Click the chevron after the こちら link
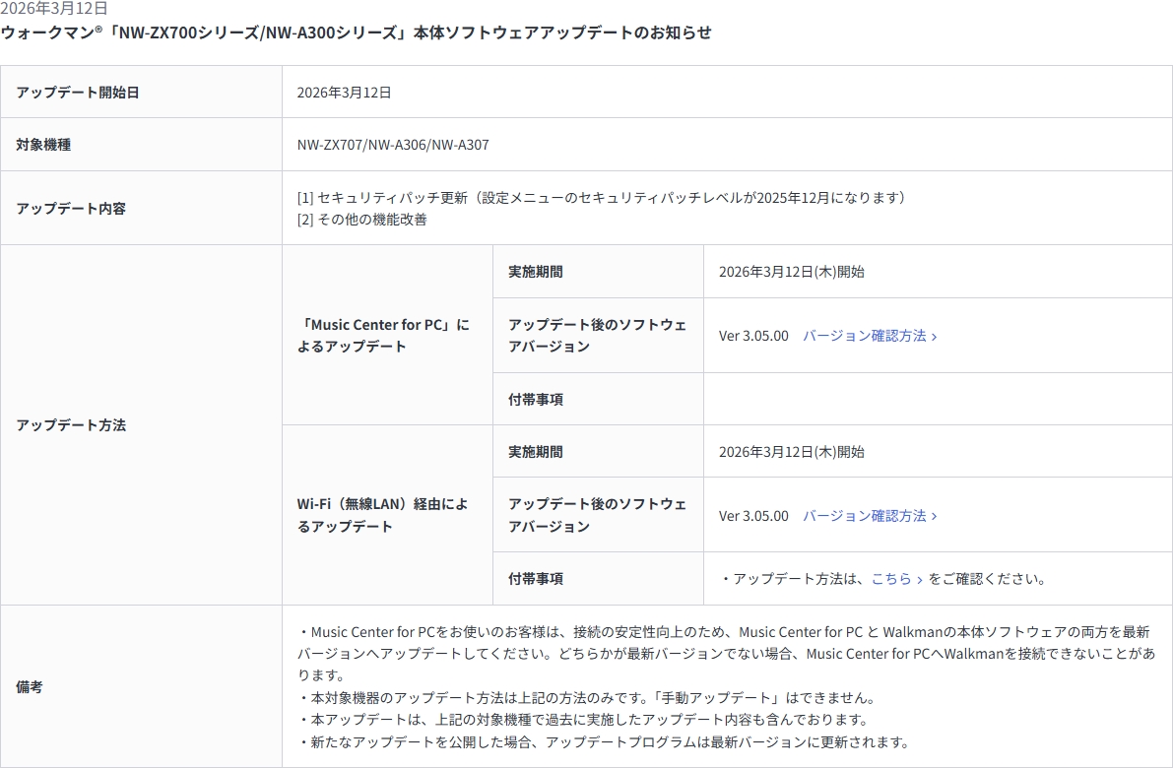1173x768 pixels. coord(920,580)
